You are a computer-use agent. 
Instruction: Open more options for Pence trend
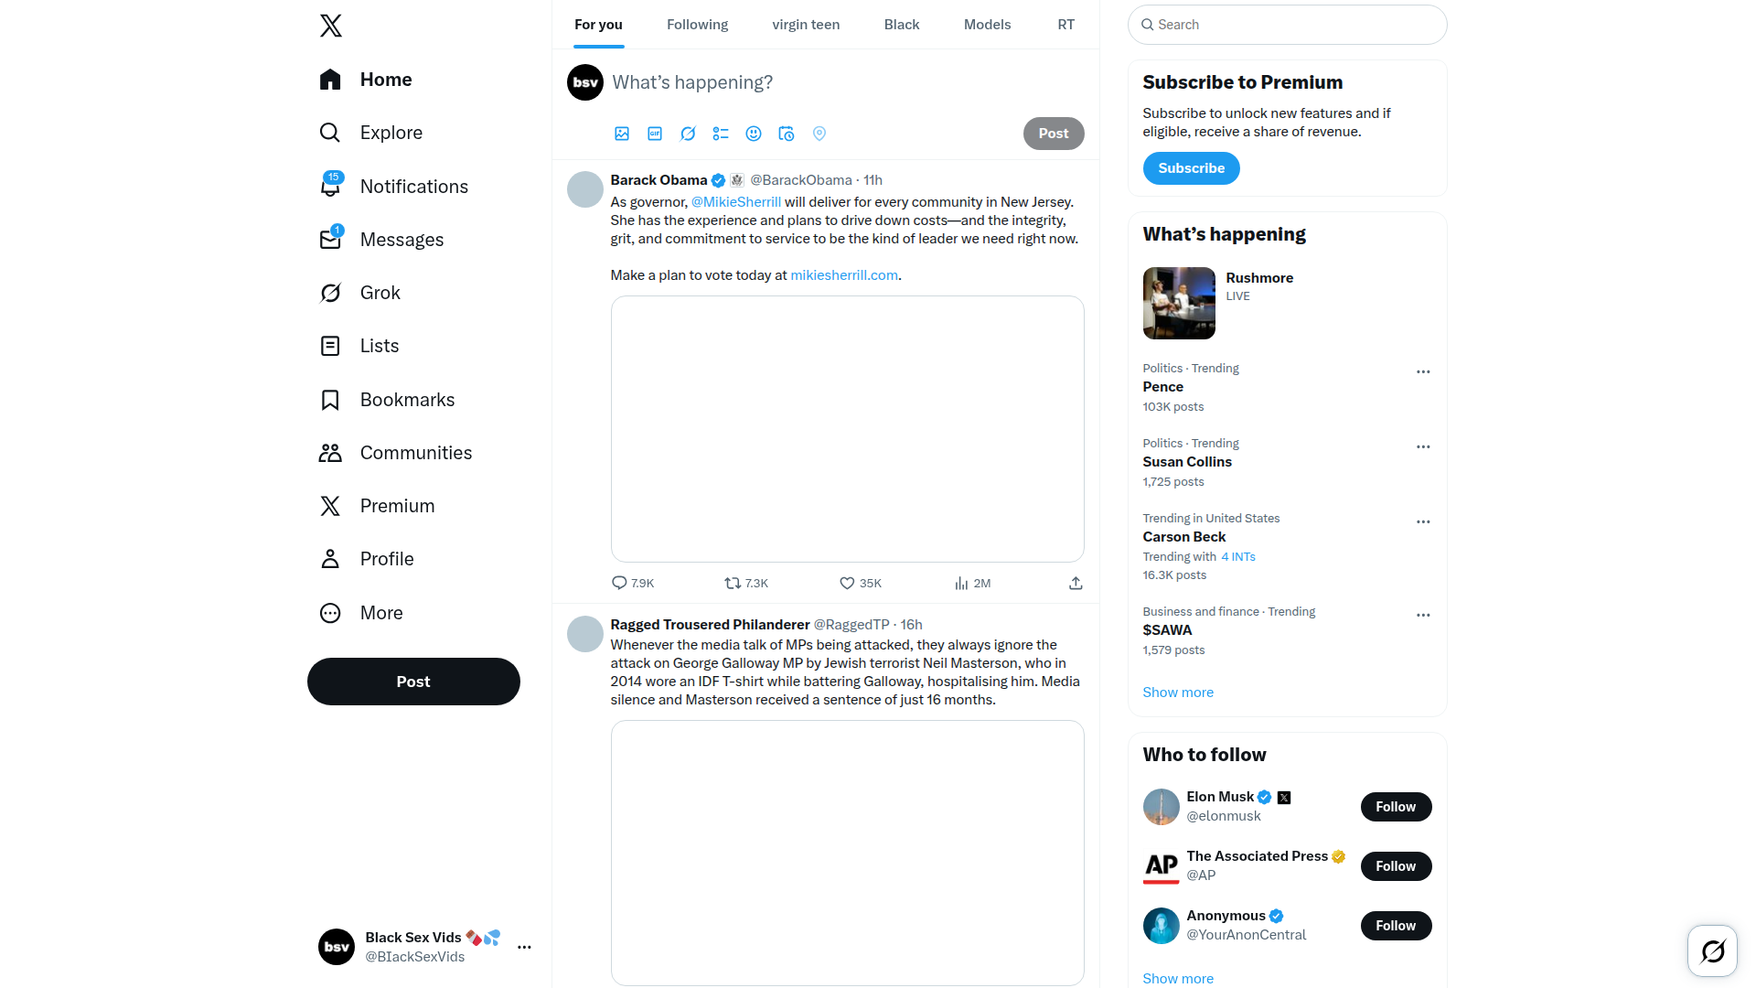(x=1423, y=372)
